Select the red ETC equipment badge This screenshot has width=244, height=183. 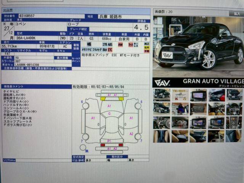coord(110,50)
